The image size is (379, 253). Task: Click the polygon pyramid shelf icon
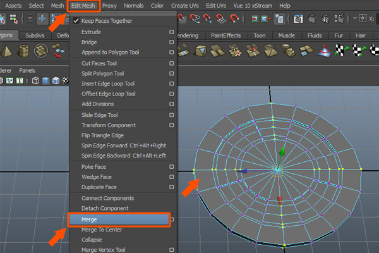click(6, 51)
